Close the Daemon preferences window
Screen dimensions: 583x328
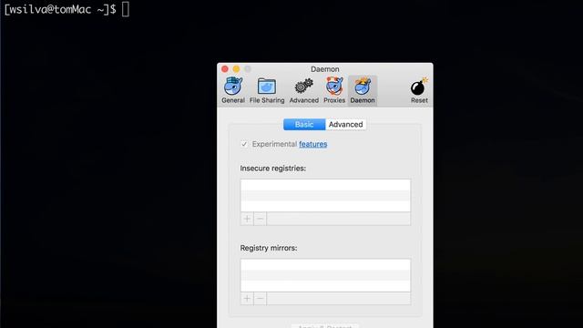(225, 69)
